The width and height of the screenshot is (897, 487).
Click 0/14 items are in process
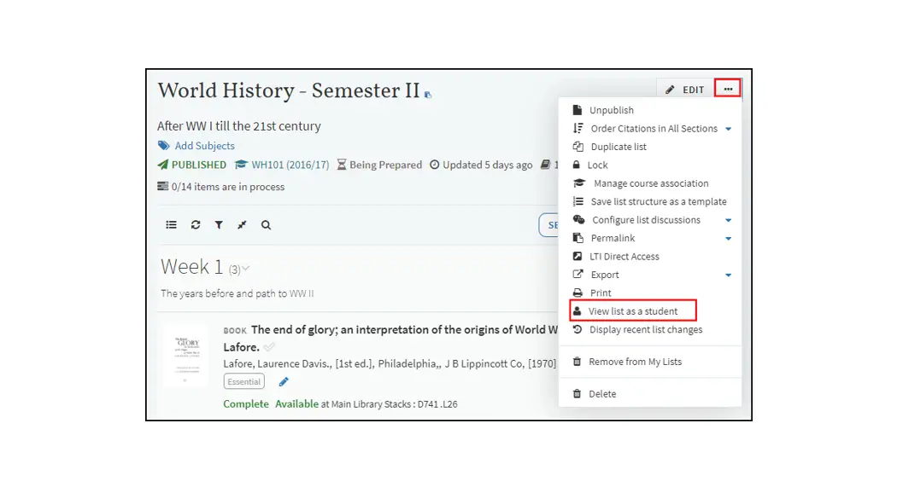[x=228, y=187]
